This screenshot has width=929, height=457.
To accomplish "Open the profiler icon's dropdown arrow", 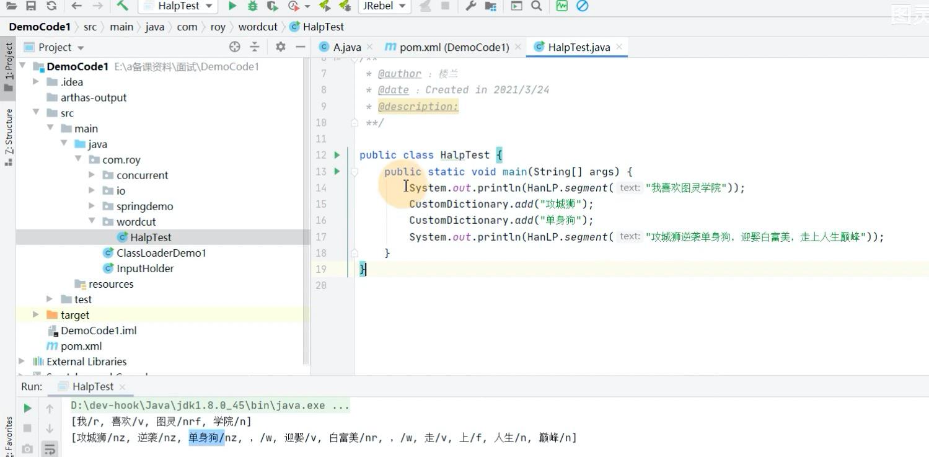I will [x=307, y=6].
